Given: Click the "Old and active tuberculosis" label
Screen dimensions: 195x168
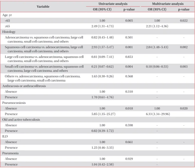Looking at the screenshot, I should pyautogui.click(x=21, y=120).
